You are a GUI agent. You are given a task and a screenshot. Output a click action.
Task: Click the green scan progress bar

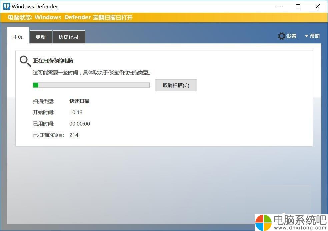pos(91,85)
